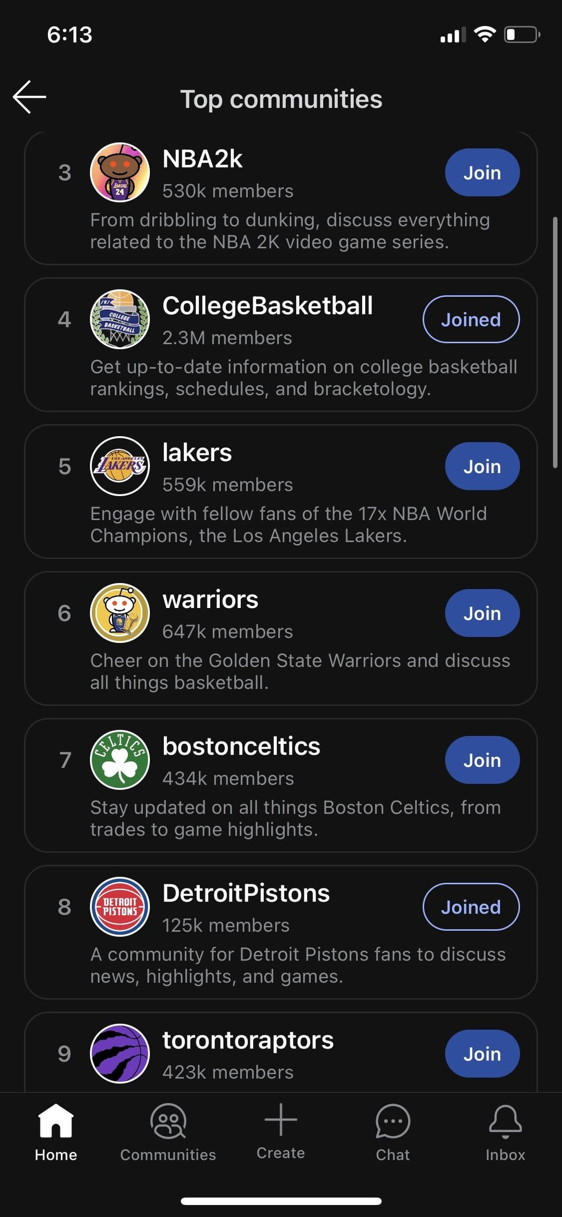Select the Boston Celtics shamrock logo
Viewport: 562px width, 1217px height.
120,760
